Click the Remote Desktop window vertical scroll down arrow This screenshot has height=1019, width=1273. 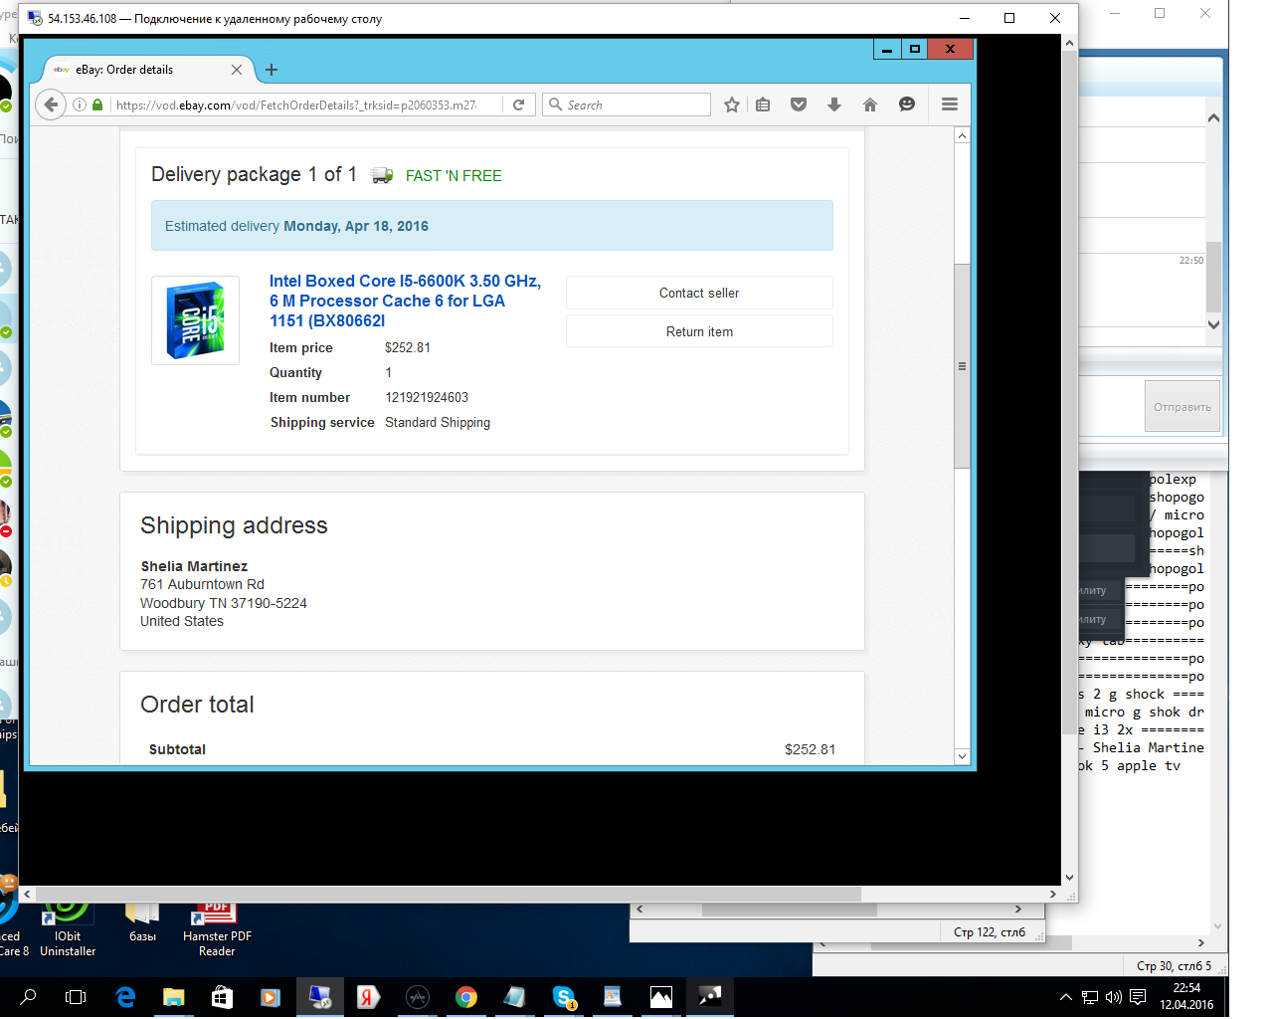tap(1069, 878)
